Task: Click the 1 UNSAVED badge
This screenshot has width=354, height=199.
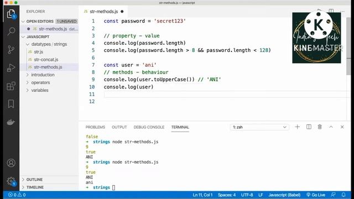Action: tap(66, 21)
